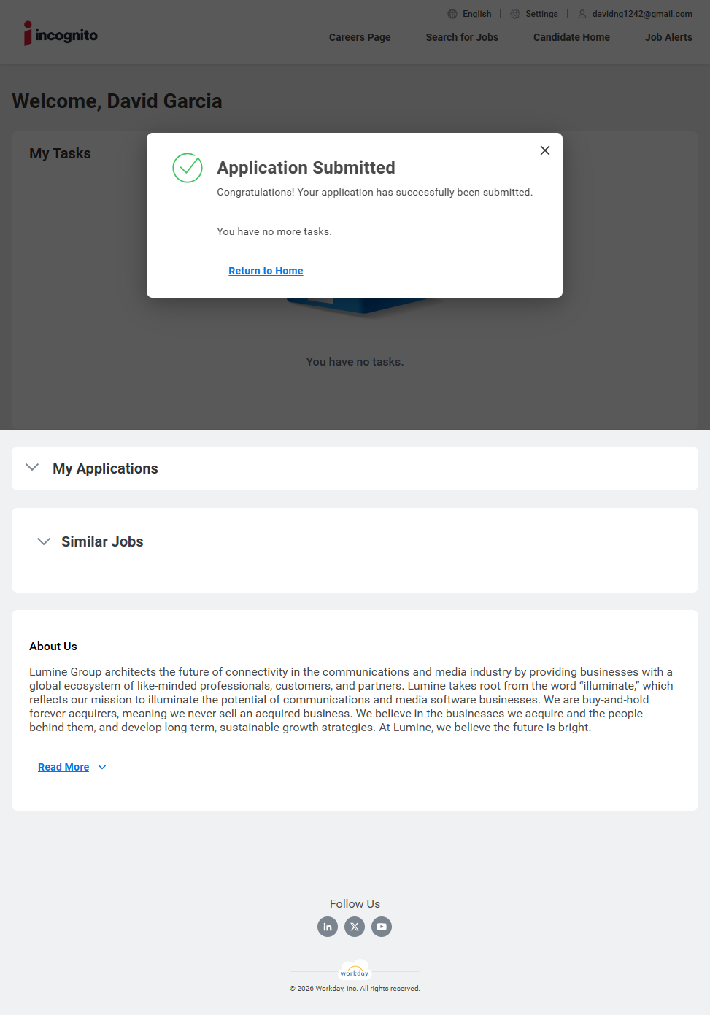Close the Application Submitted dialog

click(x=545, y=150)
